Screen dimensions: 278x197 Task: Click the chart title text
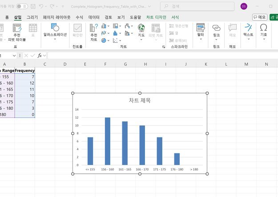coord(140,101)
